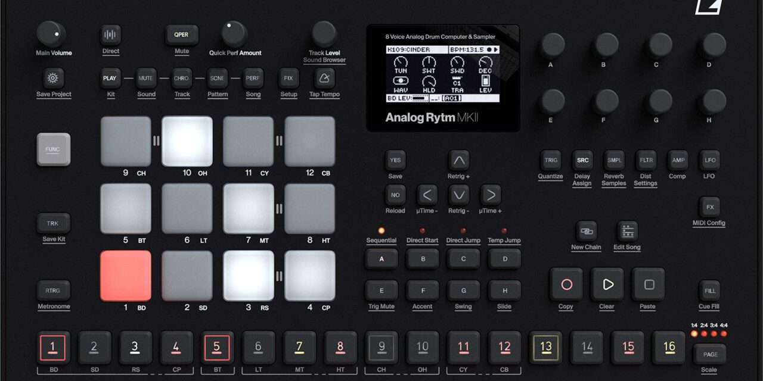Click data entry knob H
Viewport: 763px width, 381px height.
pyautogui.click(x=714, y=102)
